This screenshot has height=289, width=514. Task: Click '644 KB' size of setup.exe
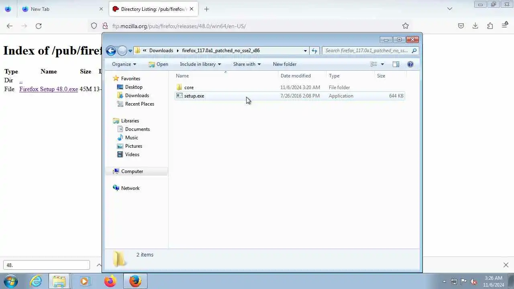pyautogui.click(x=396, y=96)
